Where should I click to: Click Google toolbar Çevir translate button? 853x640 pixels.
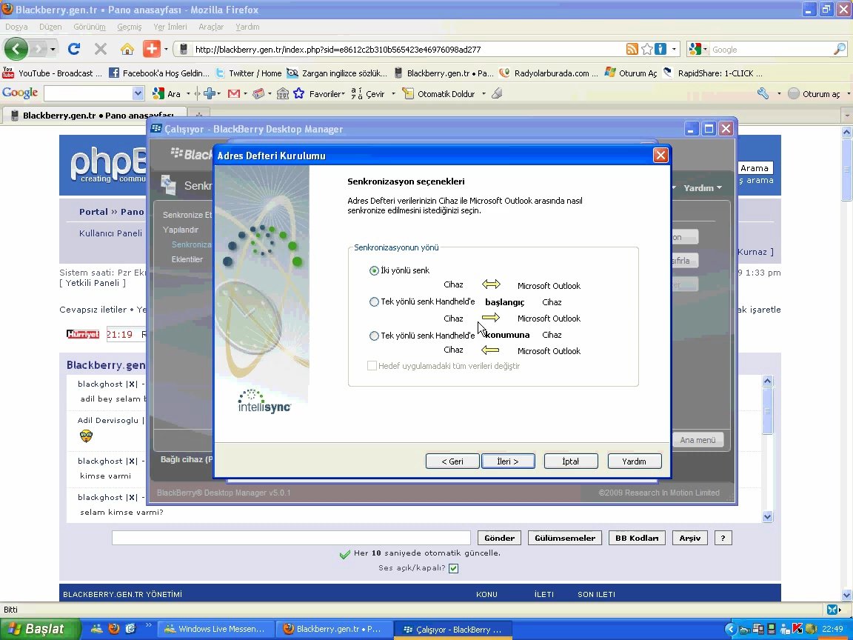(368, 93)
